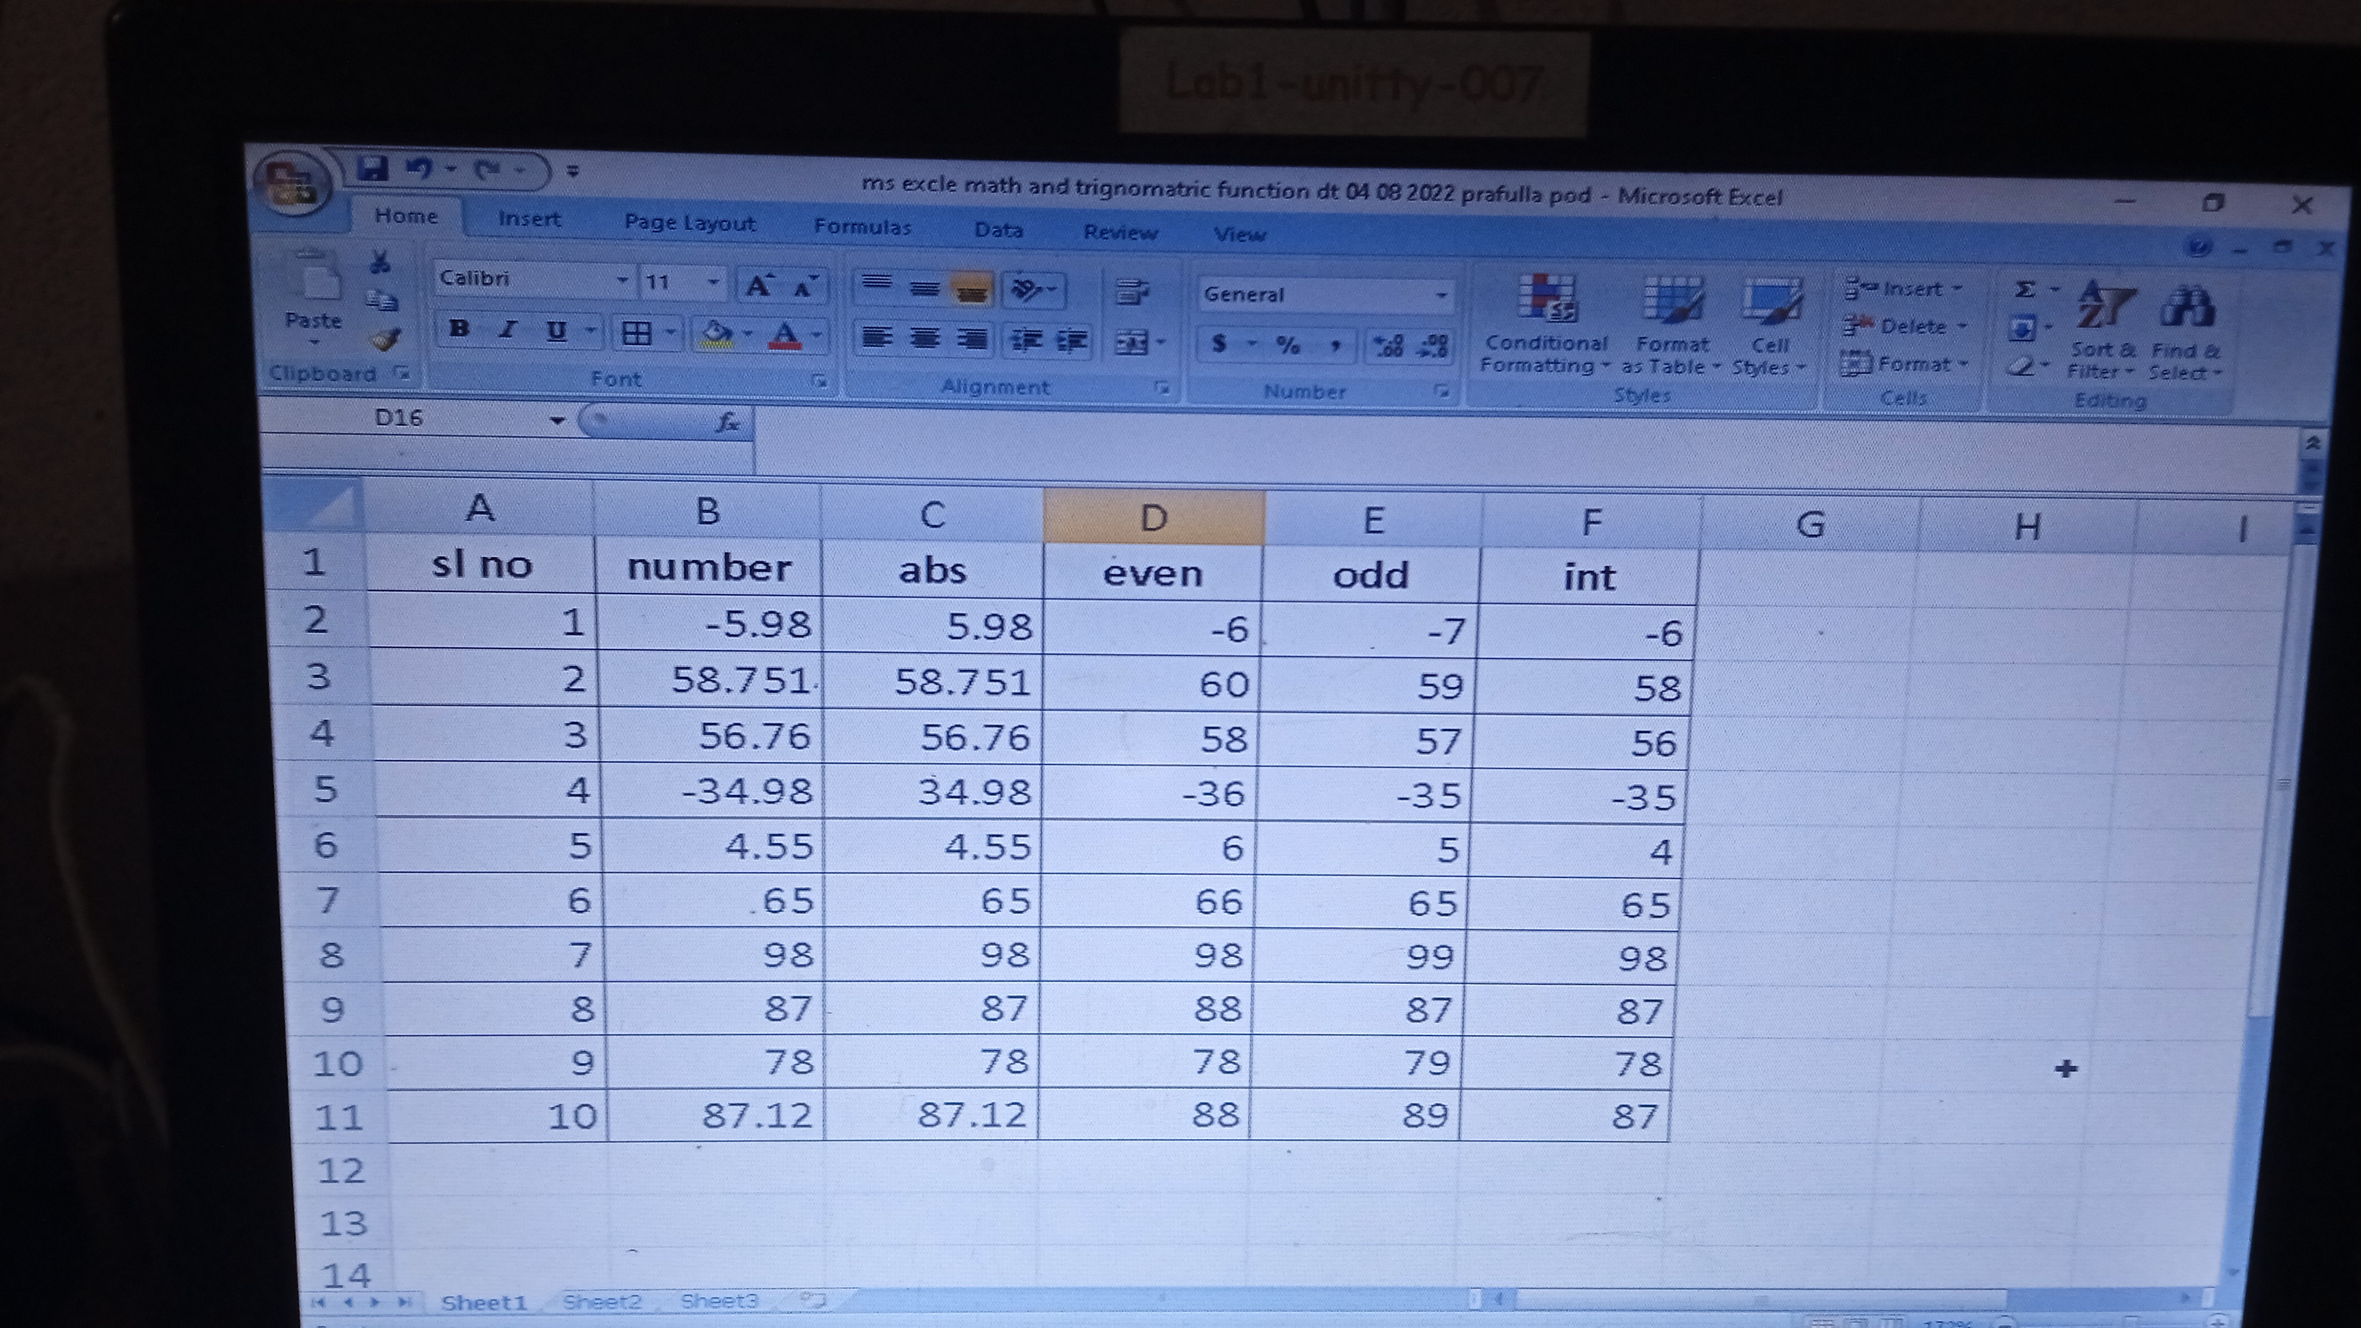This screenshot has height=1328, width=2361.
Task: Click the Cut scissors icon
Action: [x=379, y=263]
